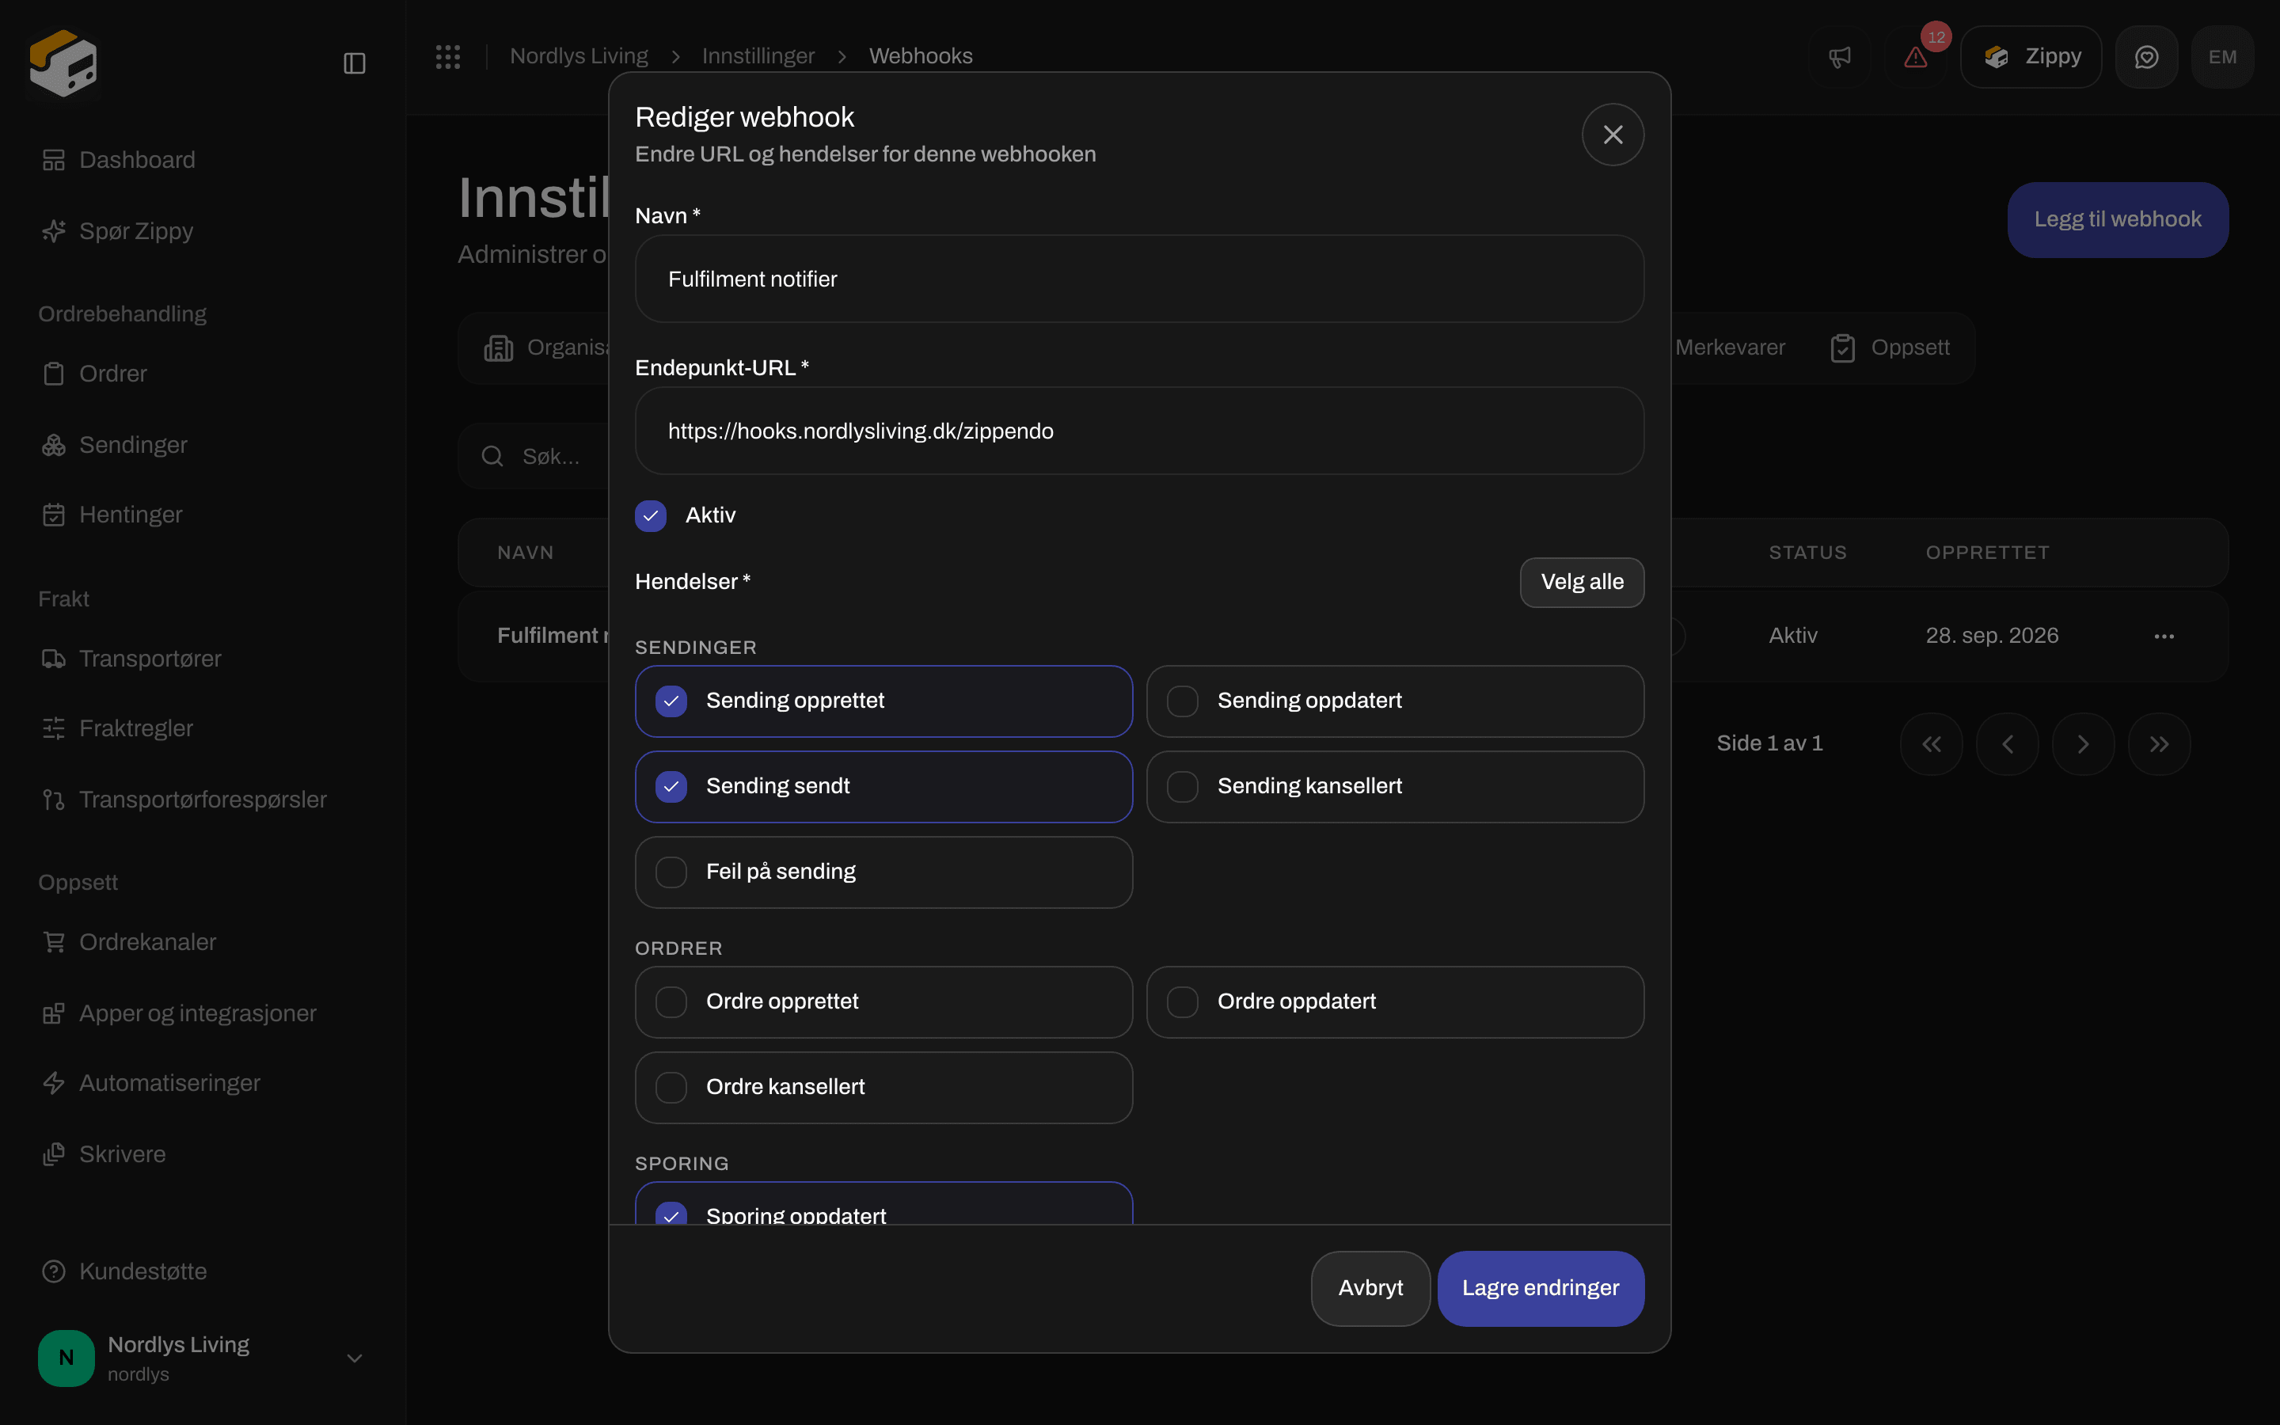Image resolution: width=2280 pixels, height=1425 pixels.
Task: Open alerts warning icon with badge 12
Action: coord(1915,56)
